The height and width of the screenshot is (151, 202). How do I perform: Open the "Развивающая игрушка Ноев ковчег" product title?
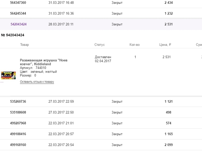click(44, 62)
